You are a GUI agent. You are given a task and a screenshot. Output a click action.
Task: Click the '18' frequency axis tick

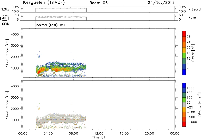tap(17, 15)
